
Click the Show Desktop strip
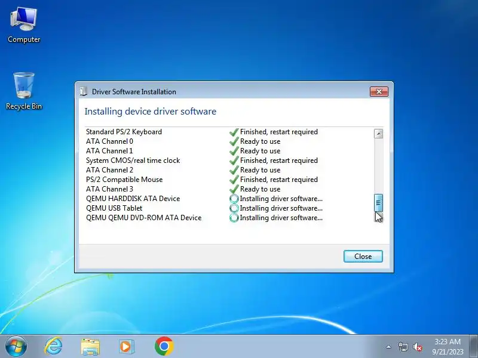click(474, 347)
